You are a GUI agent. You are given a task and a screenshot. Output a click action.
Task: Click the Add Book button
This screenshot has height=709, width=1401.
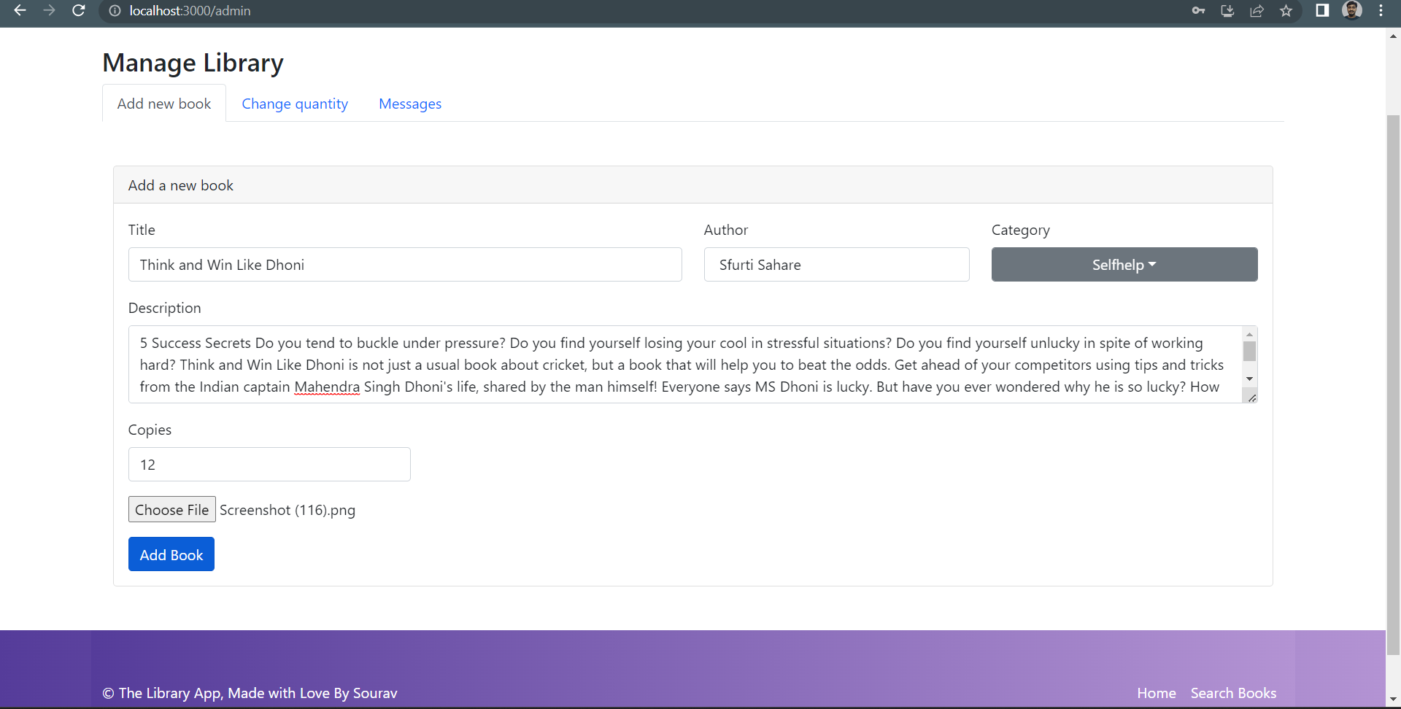coord(171,554)
